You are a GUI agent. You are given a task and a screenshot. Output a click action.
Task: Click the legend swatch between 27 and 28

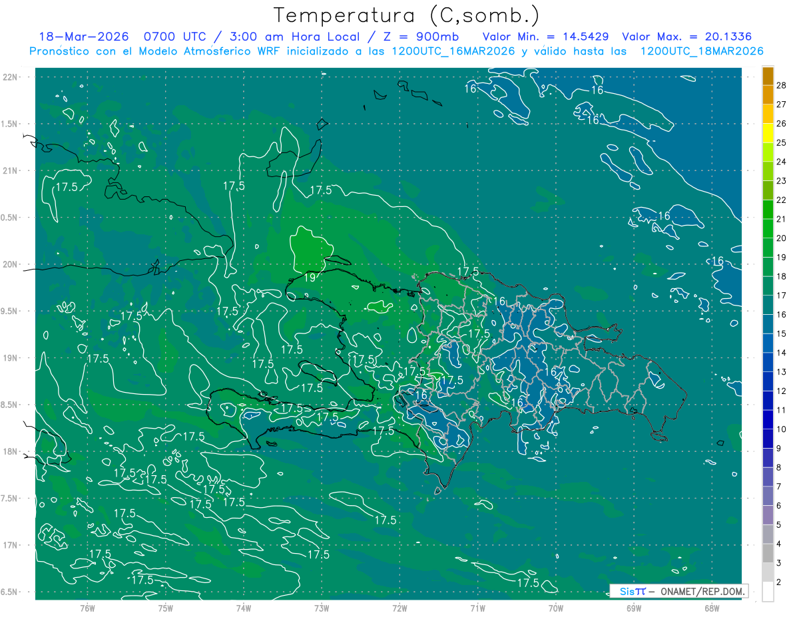(x=768, y=95)
